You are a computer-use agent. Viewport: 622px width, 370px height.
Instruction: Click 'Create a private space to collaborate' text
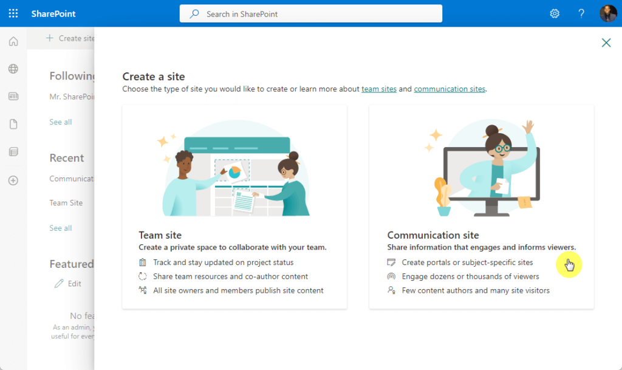233,247
